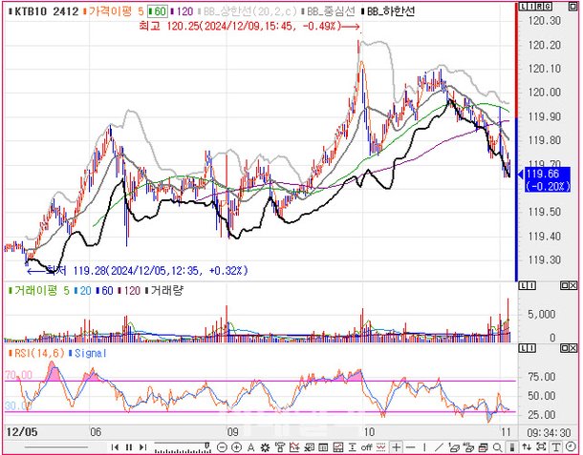Open the indicator setup icon beside gear
Viewport: 583px width, 455px height.
(280, 447)
